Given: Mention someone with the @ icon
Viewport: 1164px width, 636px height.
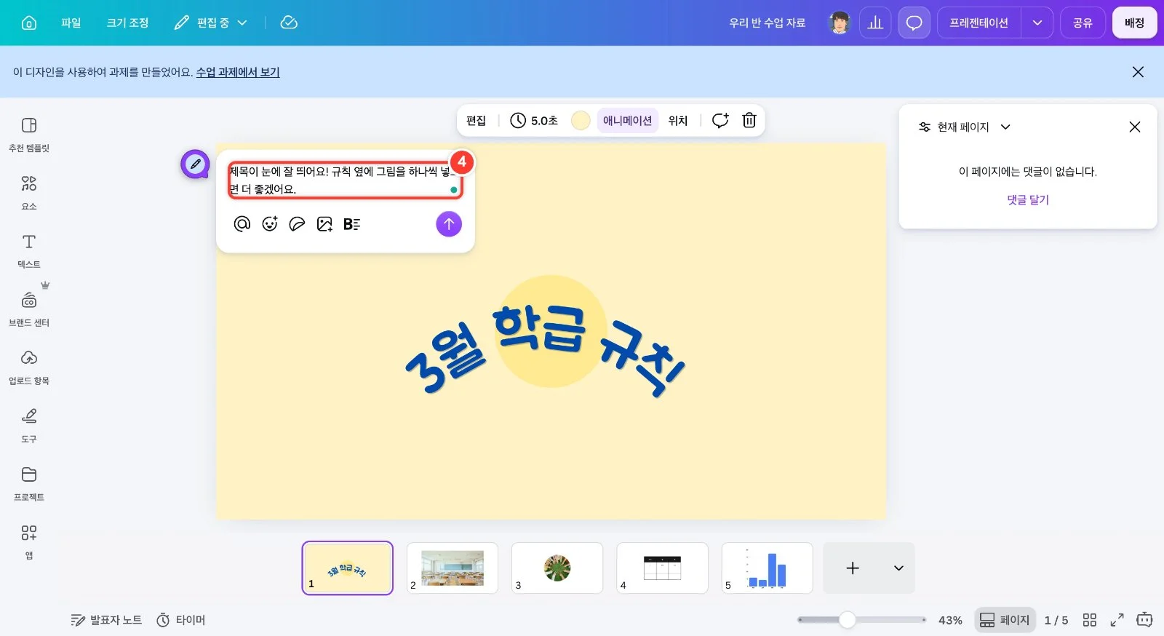Looking at the screenshot, I should (242, 224).
